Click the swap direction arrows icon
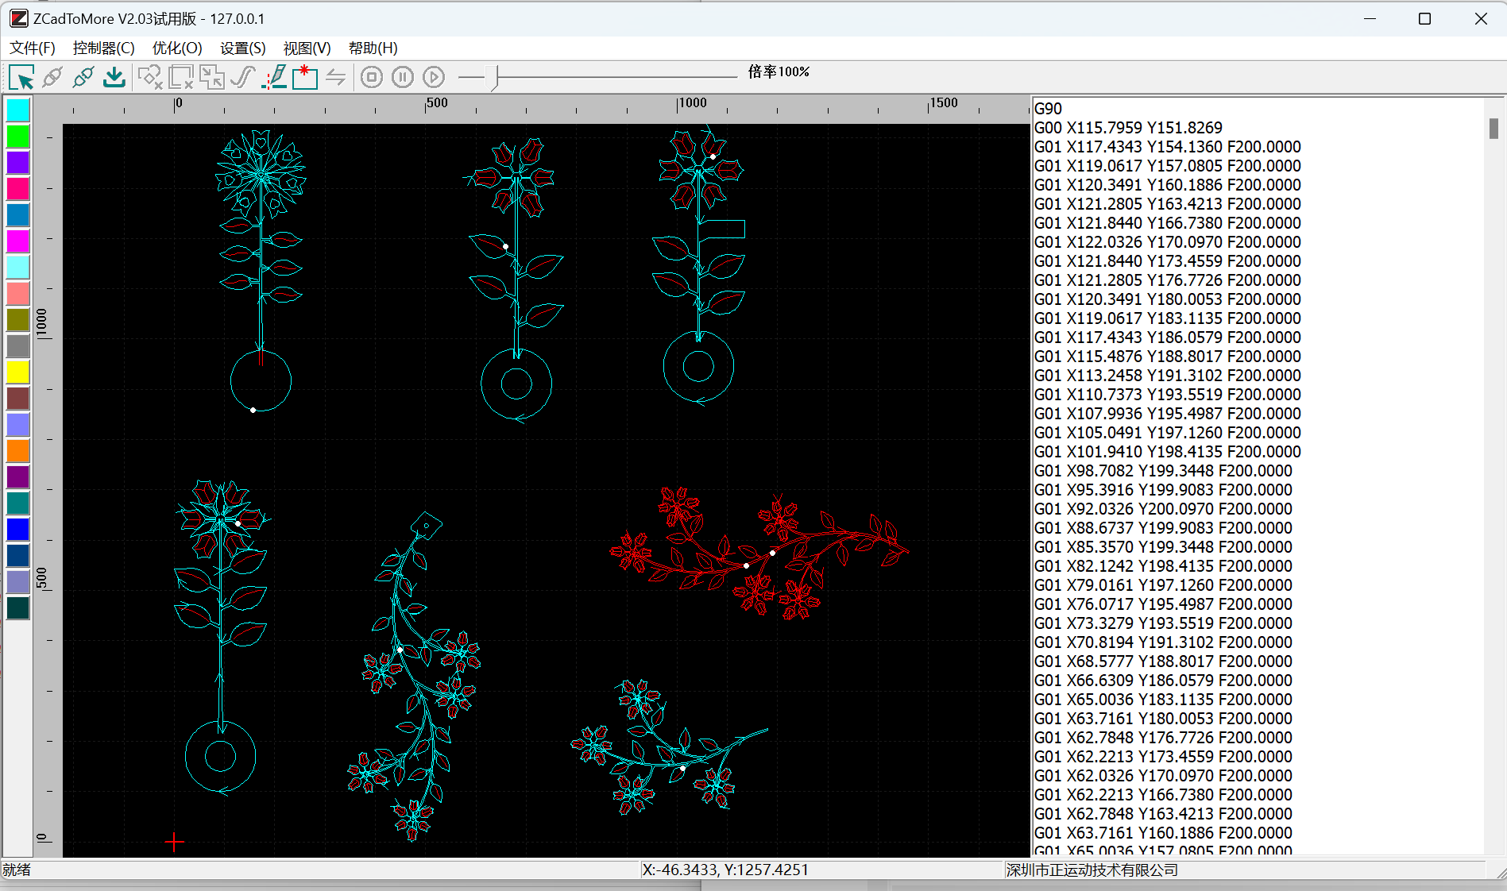Screen dimensions: 1507x891 click(336, 77)
